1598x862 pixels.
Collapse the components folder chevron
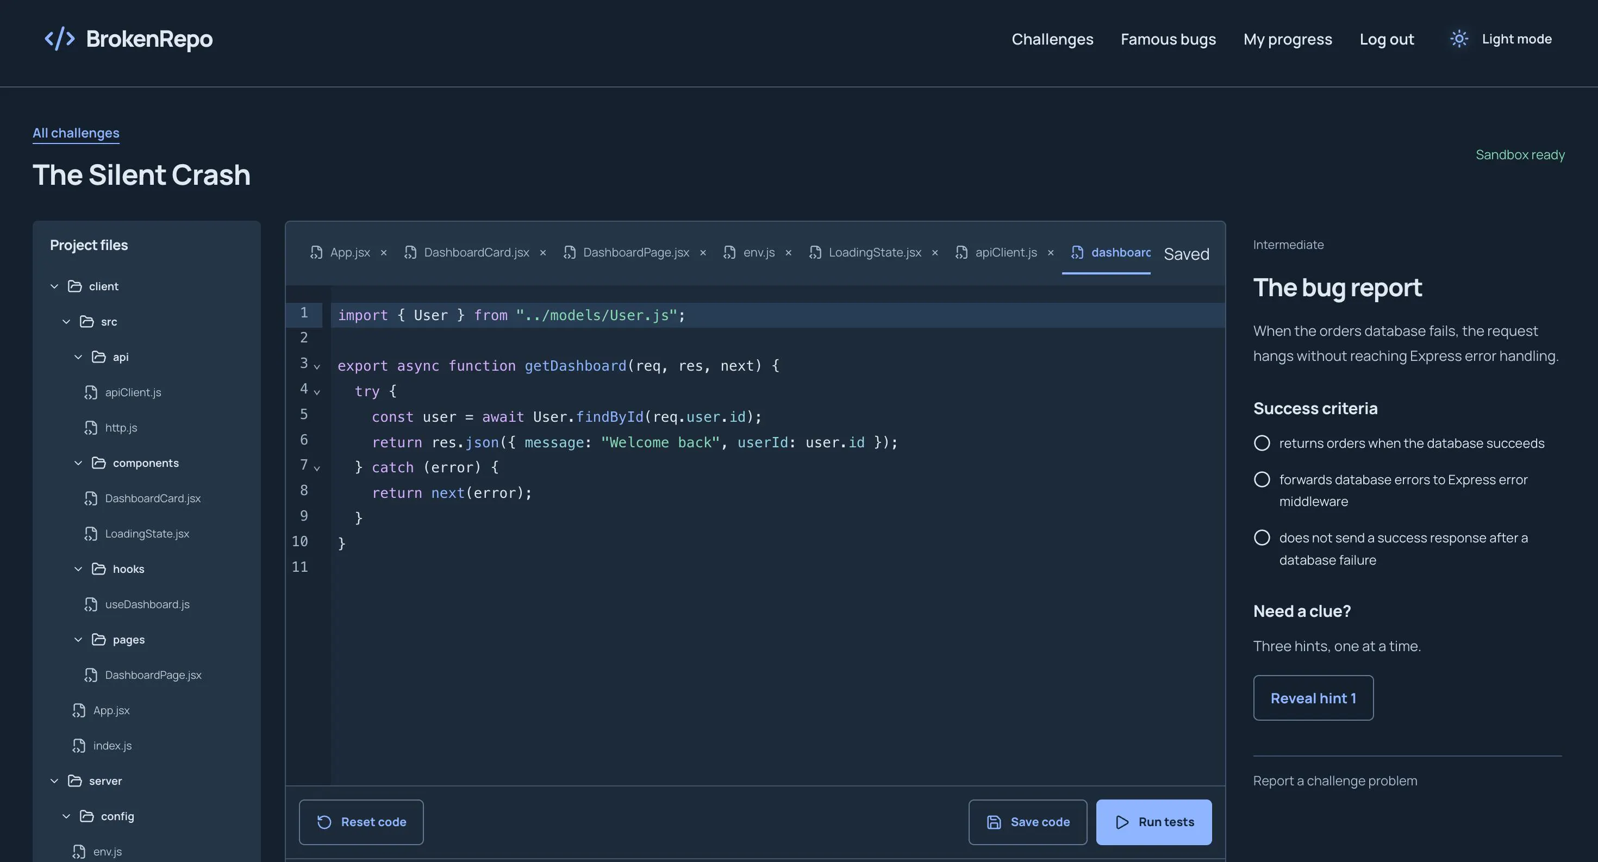78,463
